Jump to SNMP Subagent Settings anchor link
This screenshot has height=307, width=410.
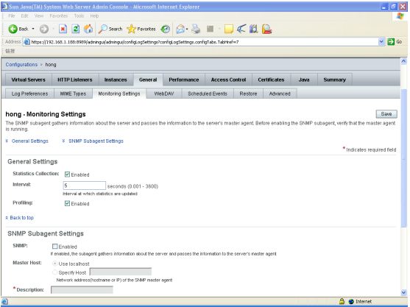click(x=96, y=141)
